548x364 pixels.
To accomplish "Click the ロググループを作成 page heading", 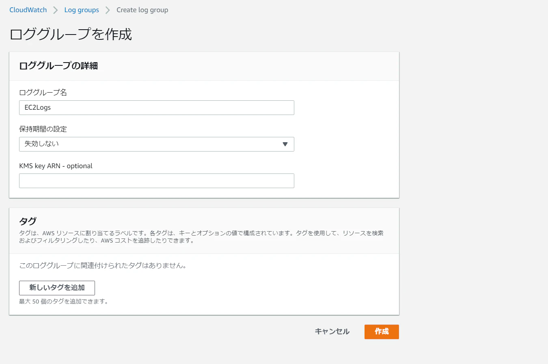I will [71, 35].
